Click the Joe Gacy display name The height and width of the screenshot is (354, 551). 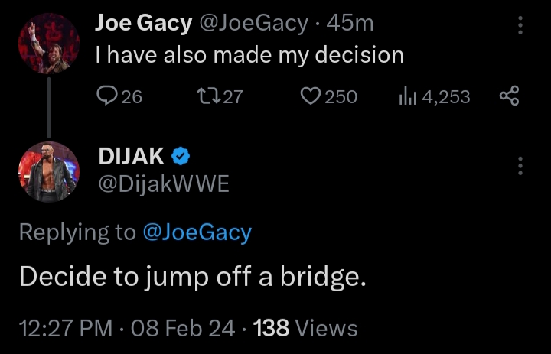click(143, 24)
